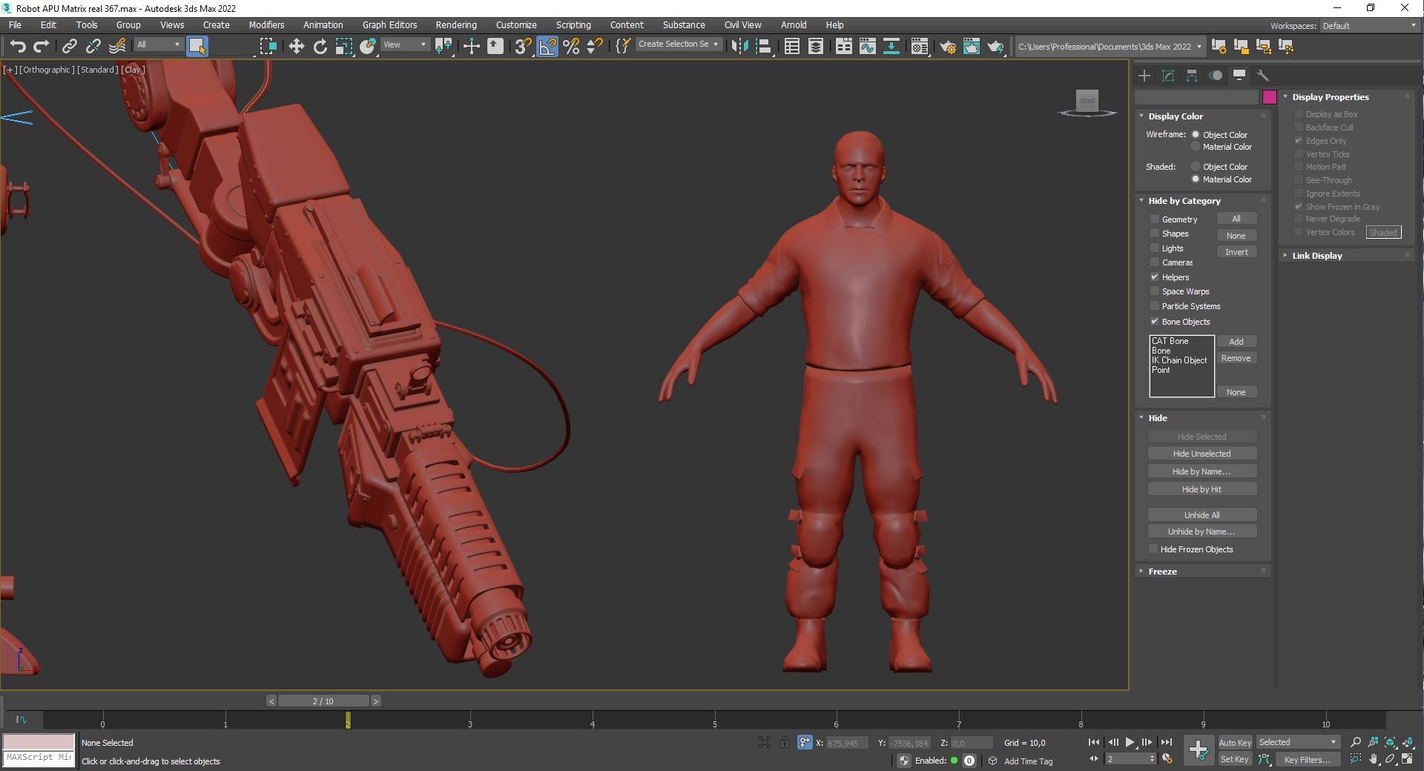The width and height of the screenshot is (1424, 771).
Task: Click the magenta object color swatch
Action: pyautogui.click(x=1269, y=97)
